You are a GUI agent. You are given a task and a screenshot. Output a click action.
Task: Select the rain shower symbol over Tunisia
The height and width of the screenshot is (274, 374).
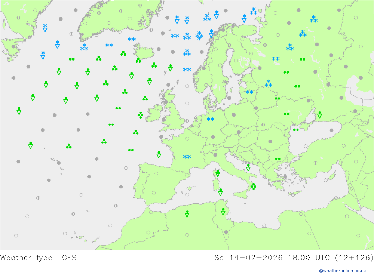pos(223,212)
